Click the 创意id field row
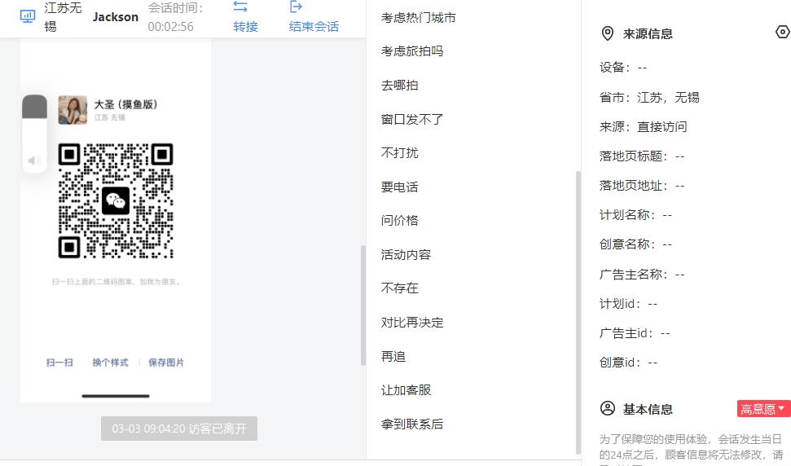The width and height of the screenshot is (791, 466). click(629, 362)
